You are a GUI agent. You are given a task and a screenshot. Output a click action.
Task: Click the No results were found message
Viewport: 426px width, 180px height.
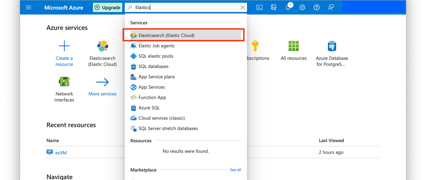point(186,151)
